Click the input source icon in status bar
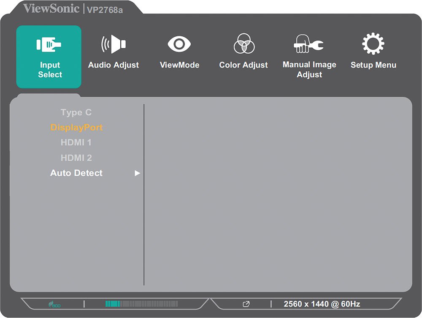Image resolution: width=422 pixels, height=318 pixels. point(246,304)
